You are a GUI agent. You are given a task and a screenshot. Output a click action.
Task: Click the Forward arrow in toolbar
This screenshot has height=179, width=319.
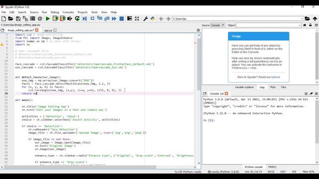[168, 19]
